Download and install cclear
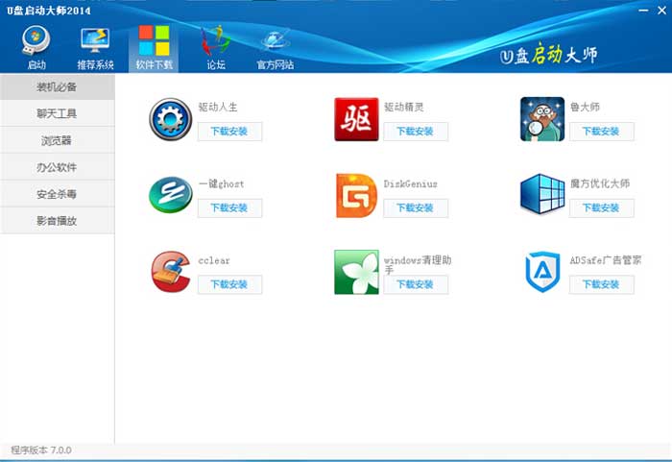 pyautogui.click(x=229, y=284)
